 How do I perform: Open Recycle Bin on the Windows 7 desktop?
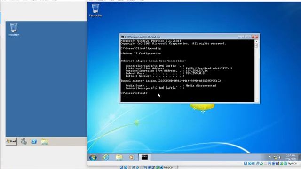pyautogui.click(x=95, y=10)
